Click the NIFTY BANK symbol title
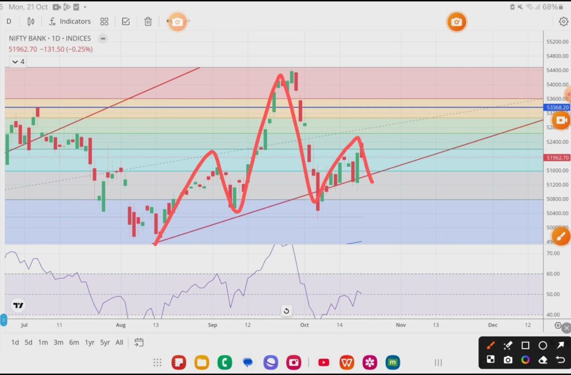The height and width of the screenshot is (375, 571). (50, 38)
